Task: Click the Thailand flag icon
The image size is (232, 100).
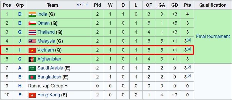Action: pos(32,33)
